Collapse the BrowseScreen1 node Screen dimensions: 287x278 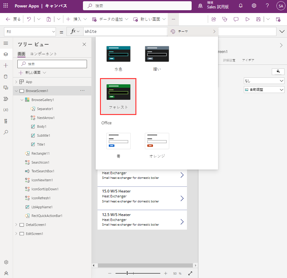[16, 91]
